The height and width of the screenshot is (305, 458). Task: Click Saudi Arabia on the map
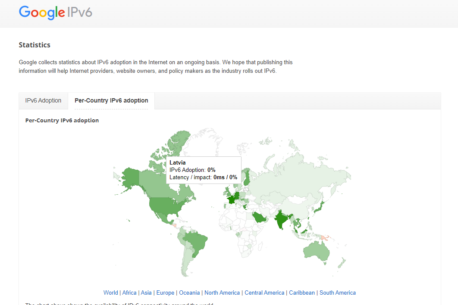259,217
